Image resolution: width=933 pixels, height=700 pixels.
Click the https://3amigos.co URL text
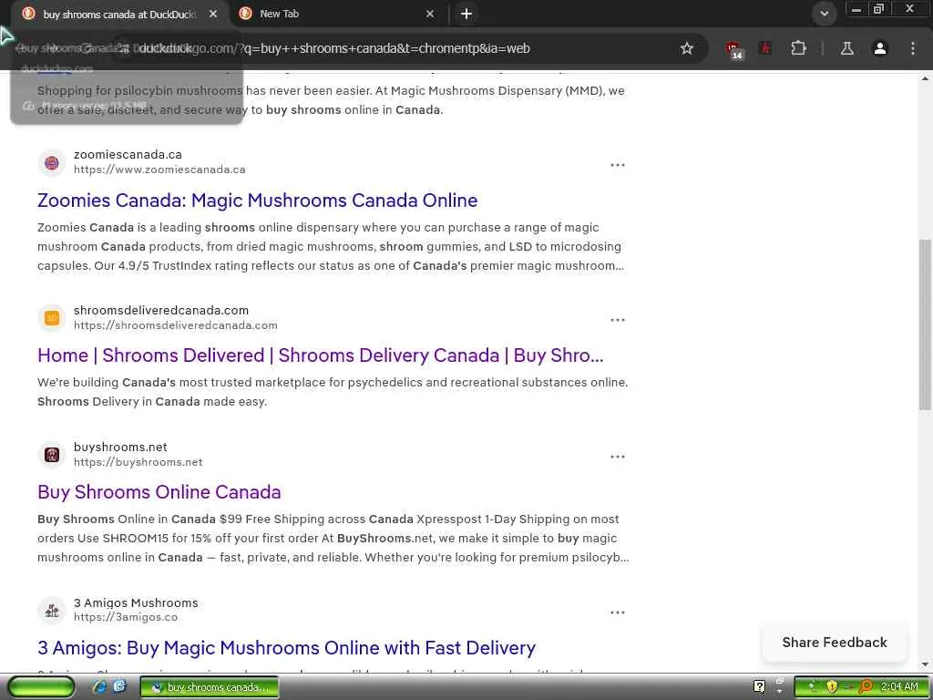[126, 617]
